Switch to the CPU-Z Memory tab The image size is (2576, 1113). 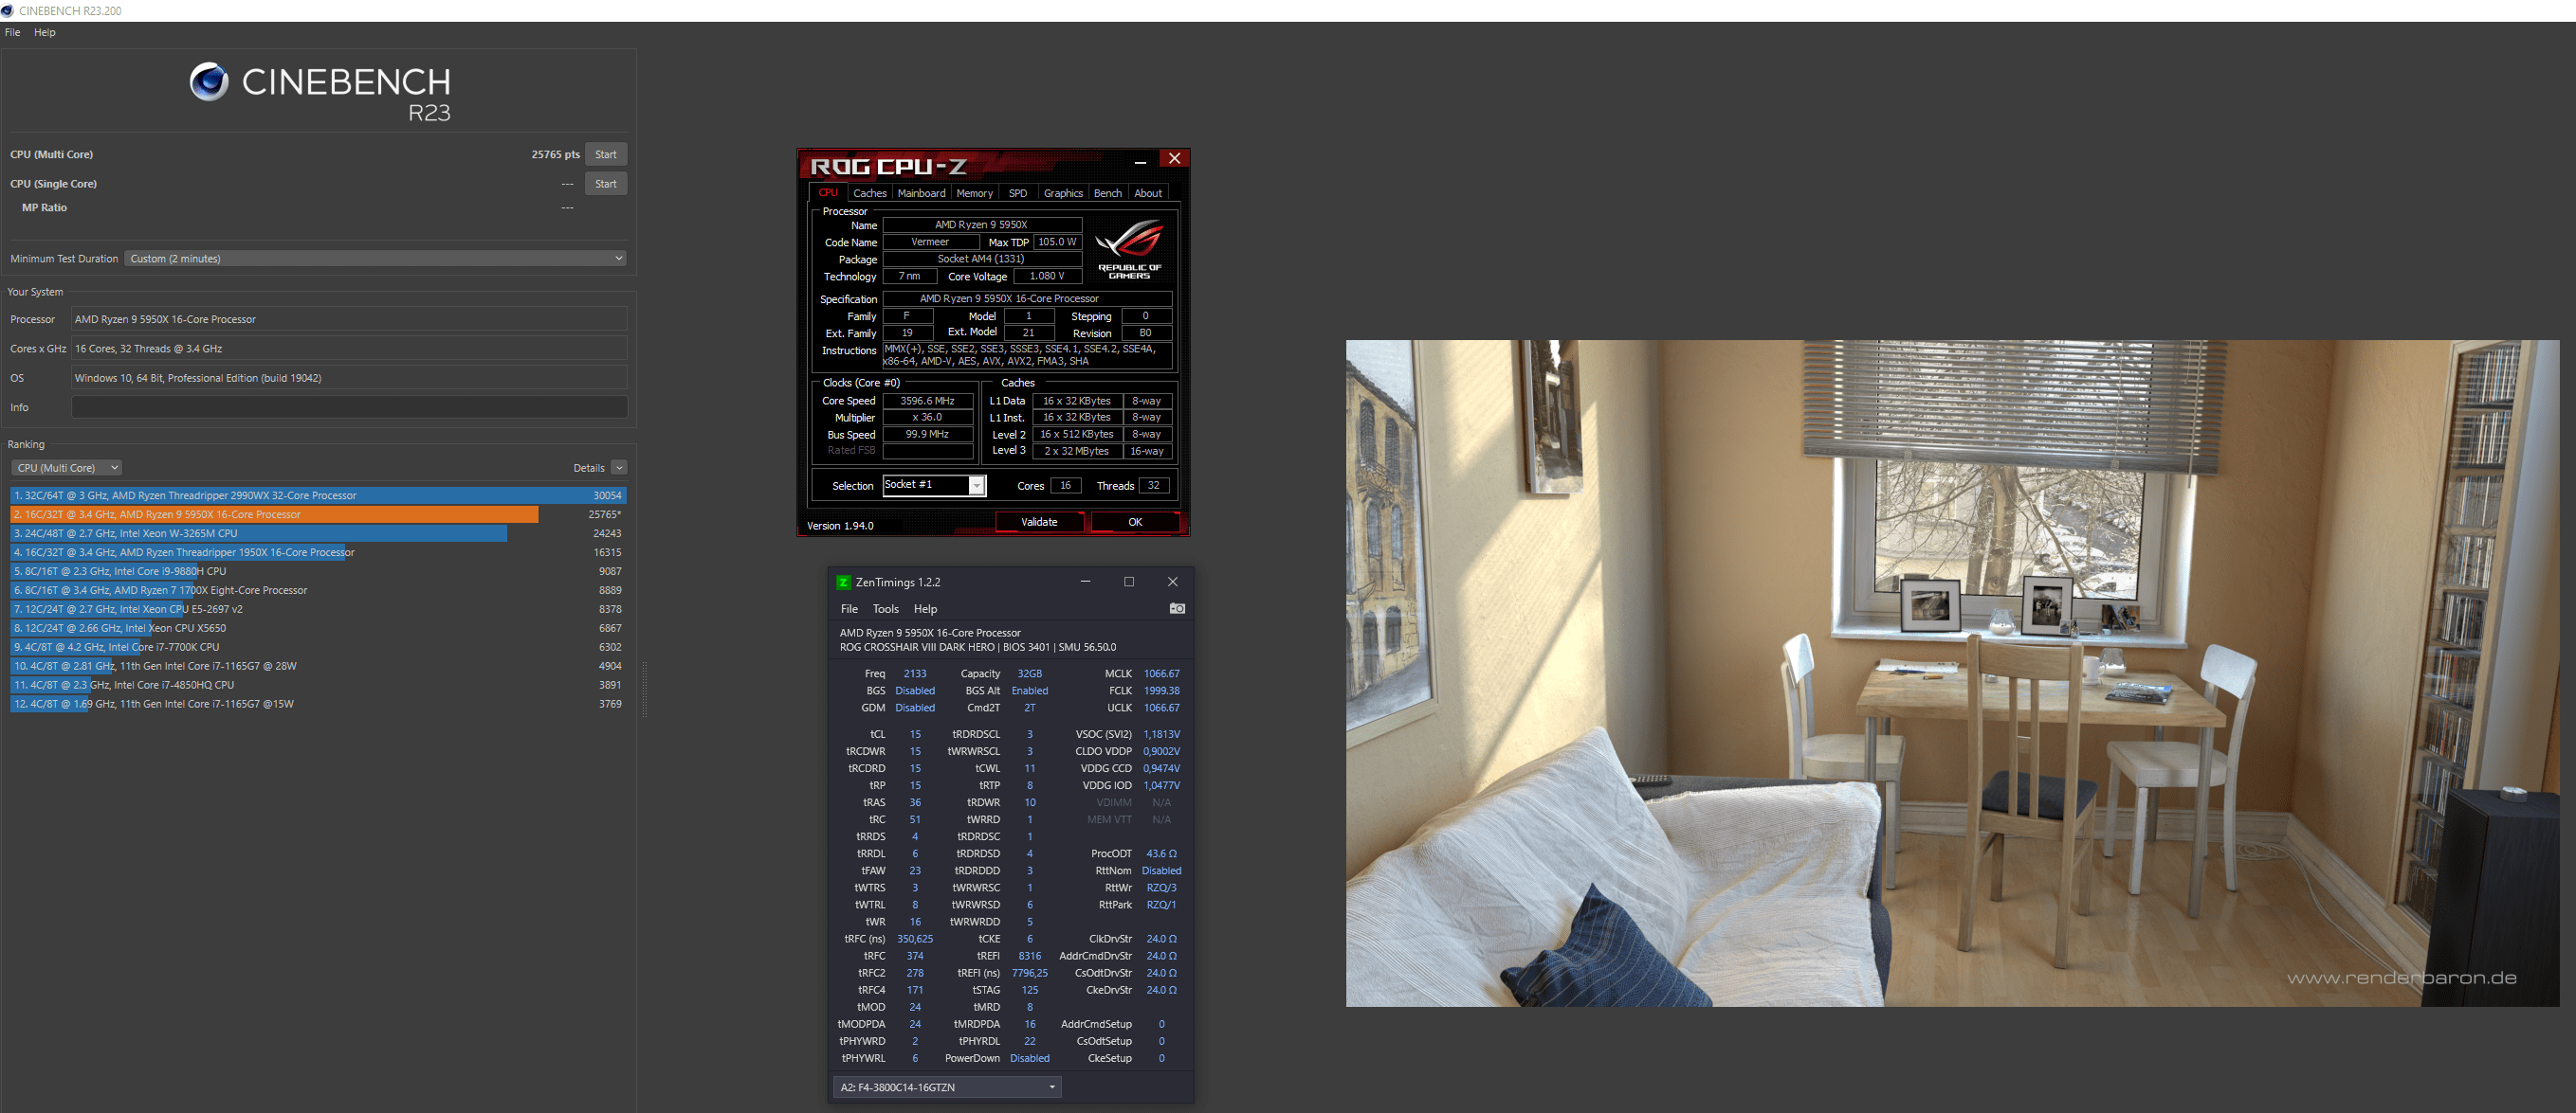pos(974,194)
